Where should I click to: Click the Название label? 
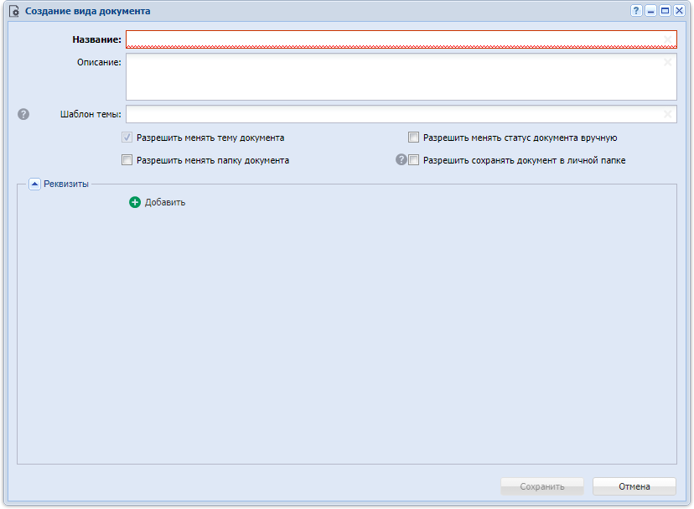96,39
